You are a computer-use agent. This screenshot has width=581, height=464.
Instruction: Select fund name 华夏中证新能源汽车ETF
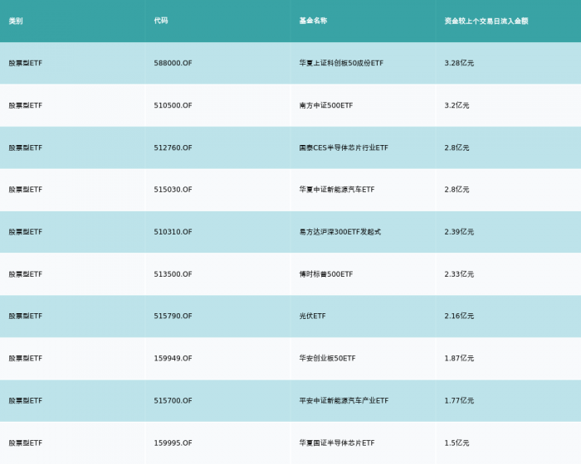point(337,190)
